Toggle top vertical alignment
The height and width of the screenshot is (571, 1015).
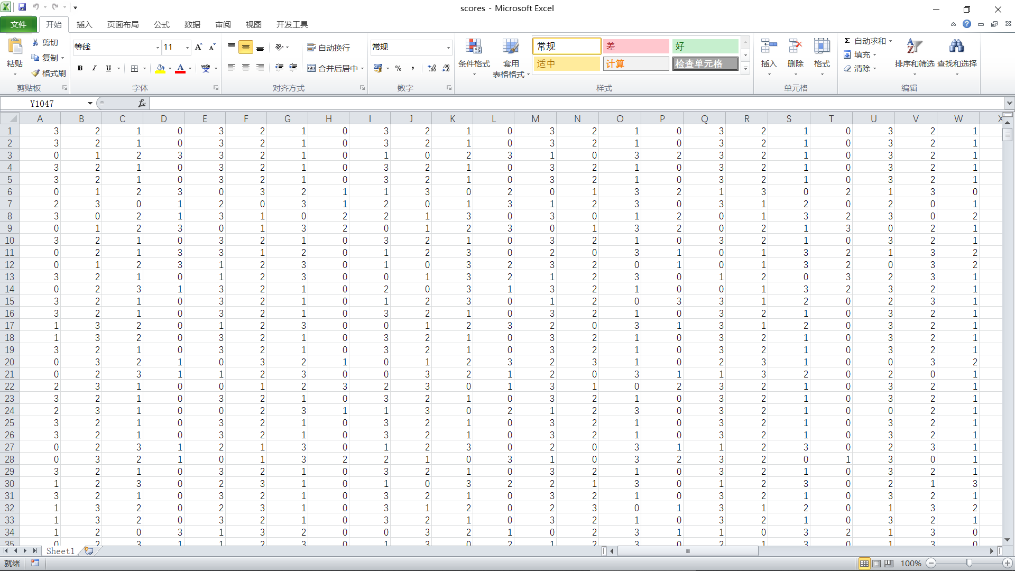click(x=232, y=47)
